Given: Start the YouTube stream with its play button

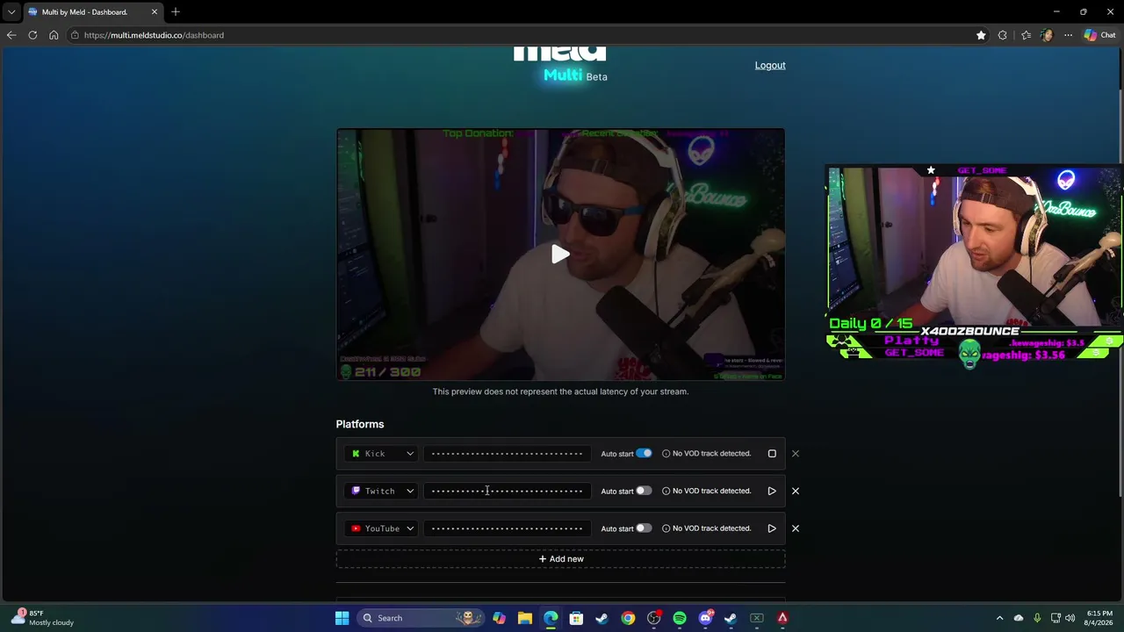Looking at the screenshot, I should pyautogui.click(x=772, y=528).
